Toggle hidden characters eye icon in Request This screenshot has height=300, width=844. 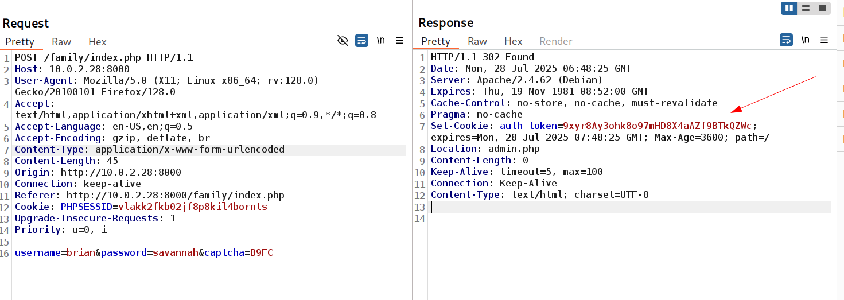pos(343,41)
